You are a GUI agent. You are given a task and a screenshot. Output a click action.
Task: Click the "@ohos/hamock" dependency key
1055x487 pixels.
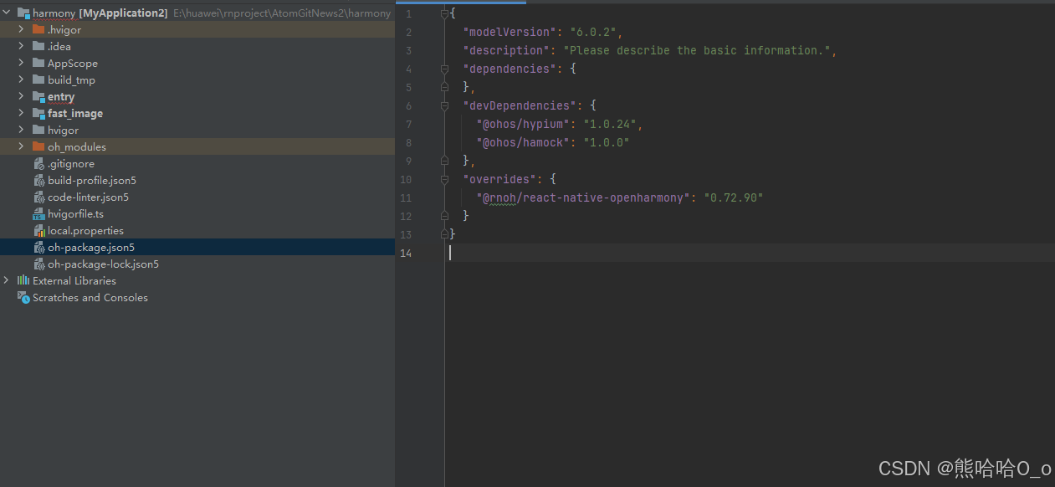click(523, 142)
